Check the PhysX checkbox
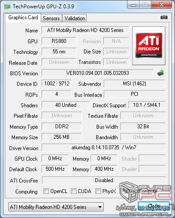The width and height of the screenshot is (175, 218). [98, 191]
